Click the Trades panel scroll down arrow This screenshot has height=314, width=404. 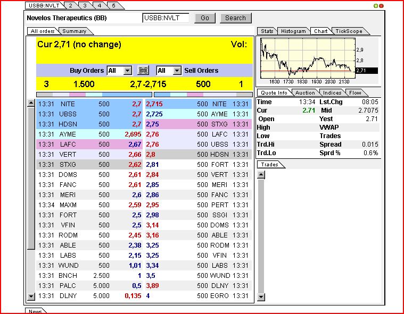click(261, 296)
